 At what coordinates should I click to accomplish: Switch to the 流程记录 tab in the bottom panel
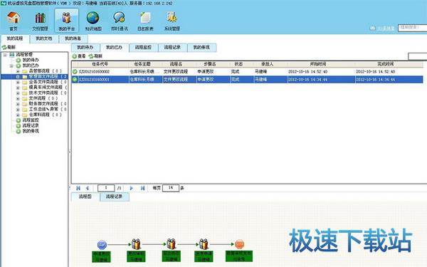click(x=115, y=197)
